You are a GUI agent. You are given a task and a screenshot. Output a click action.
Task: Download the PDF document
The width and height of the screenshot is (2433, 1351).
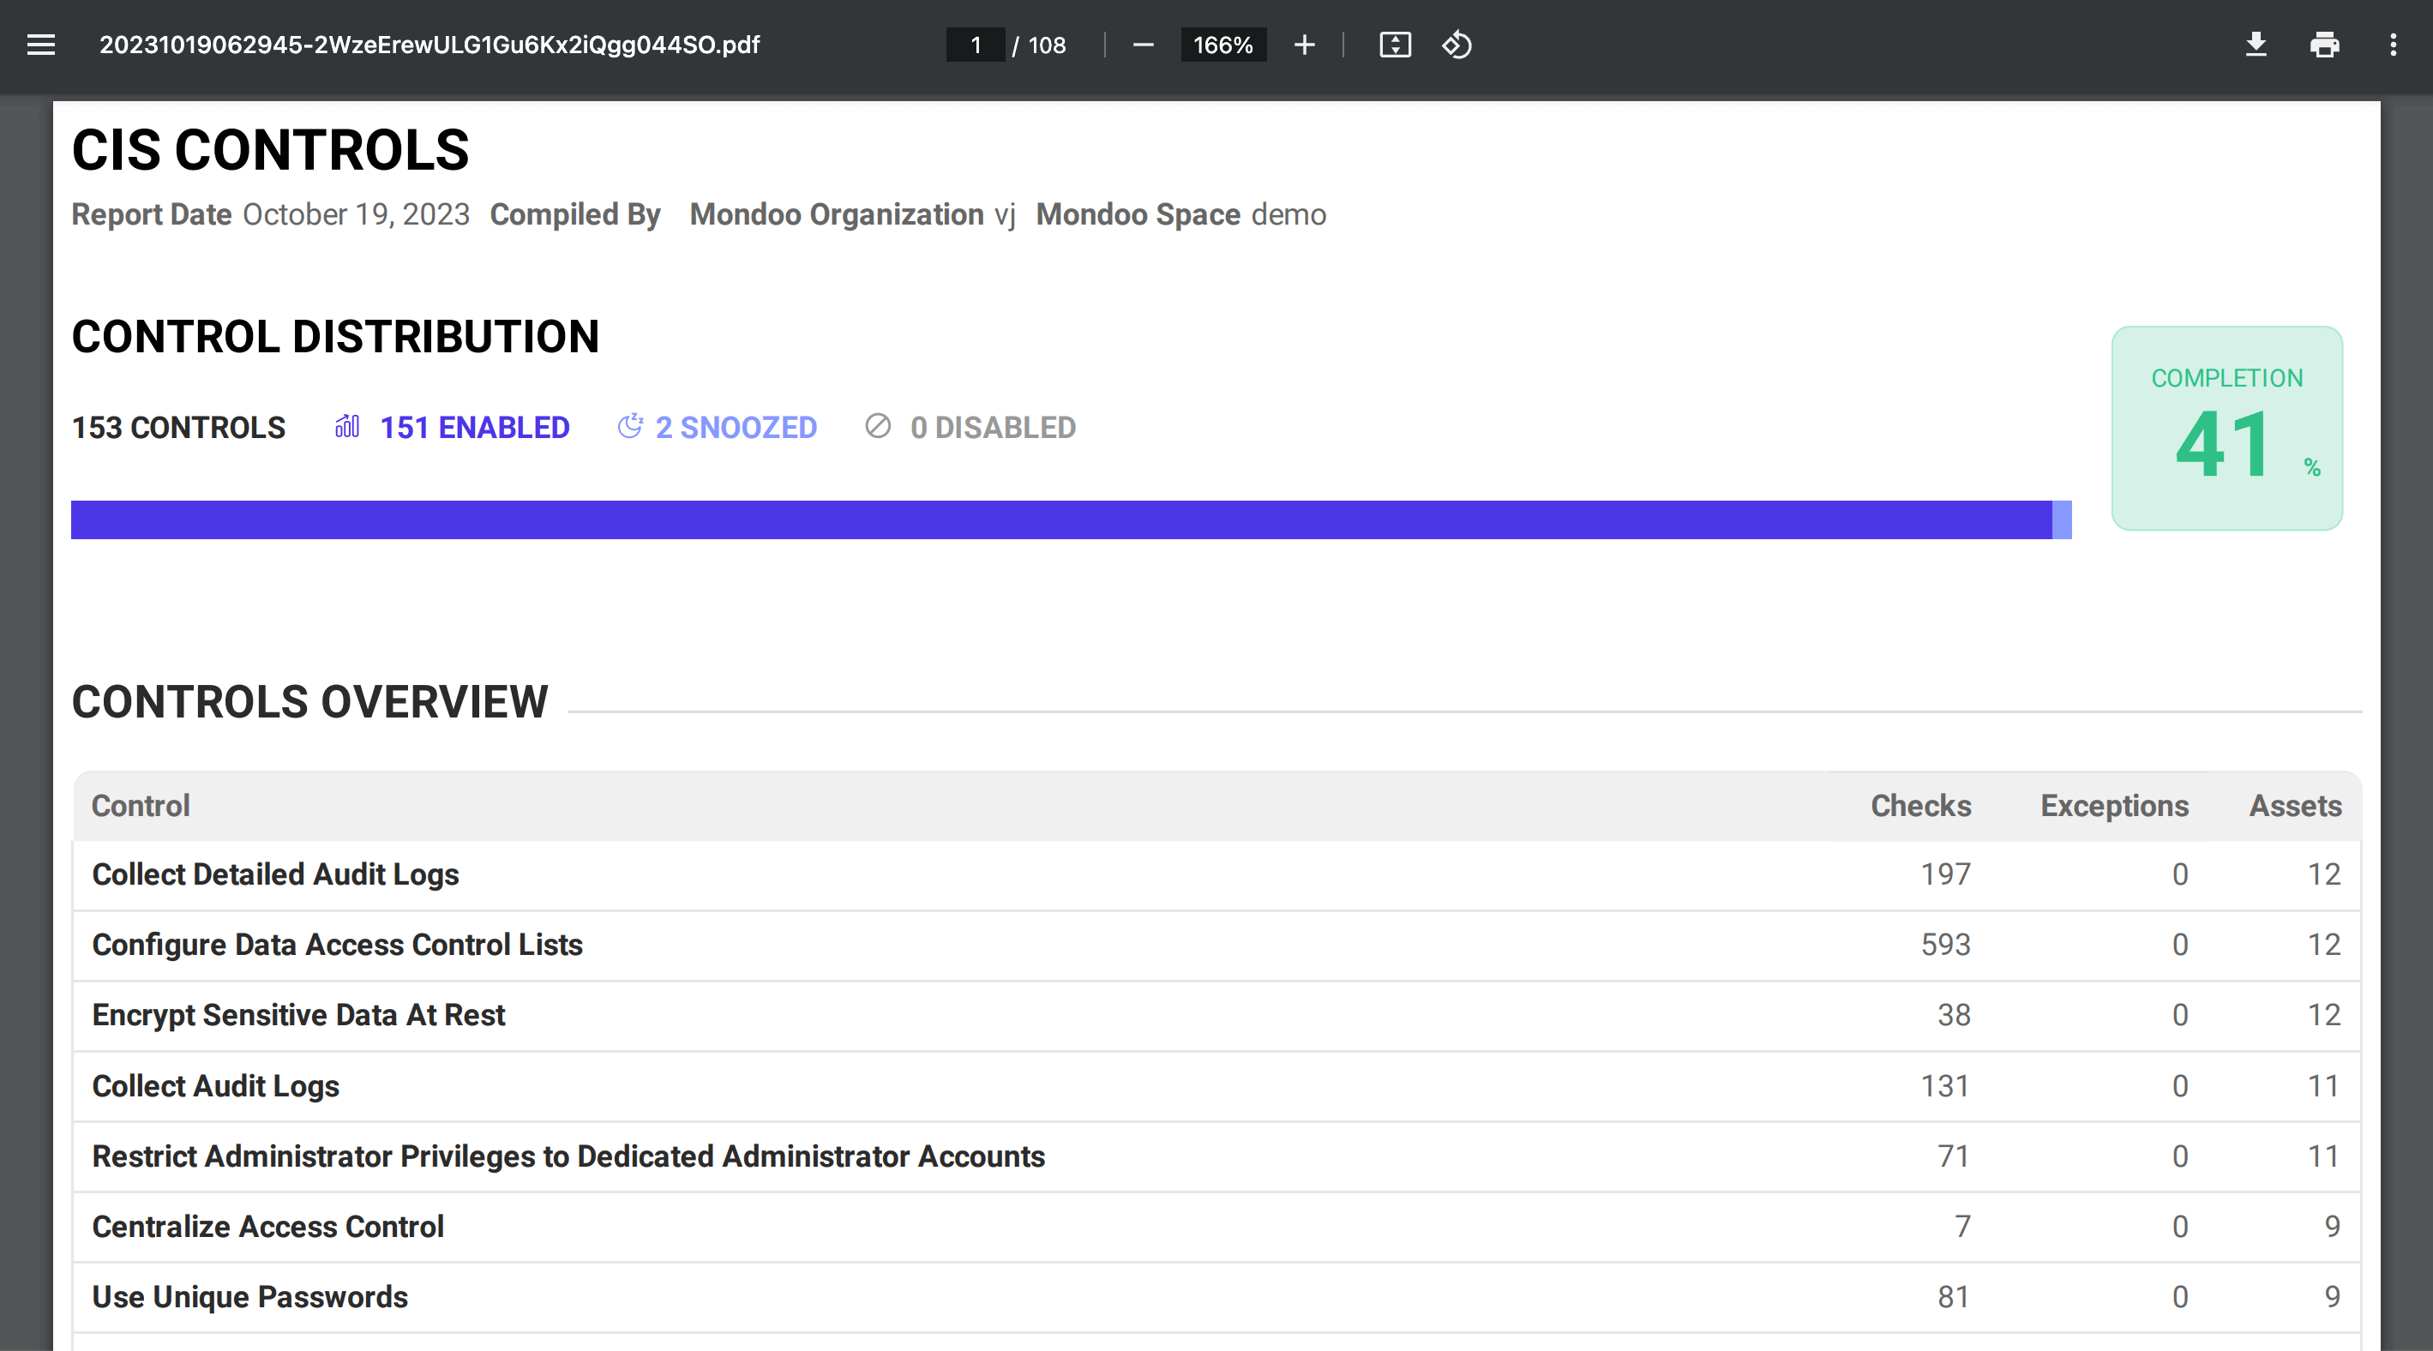click(2256, 45)
